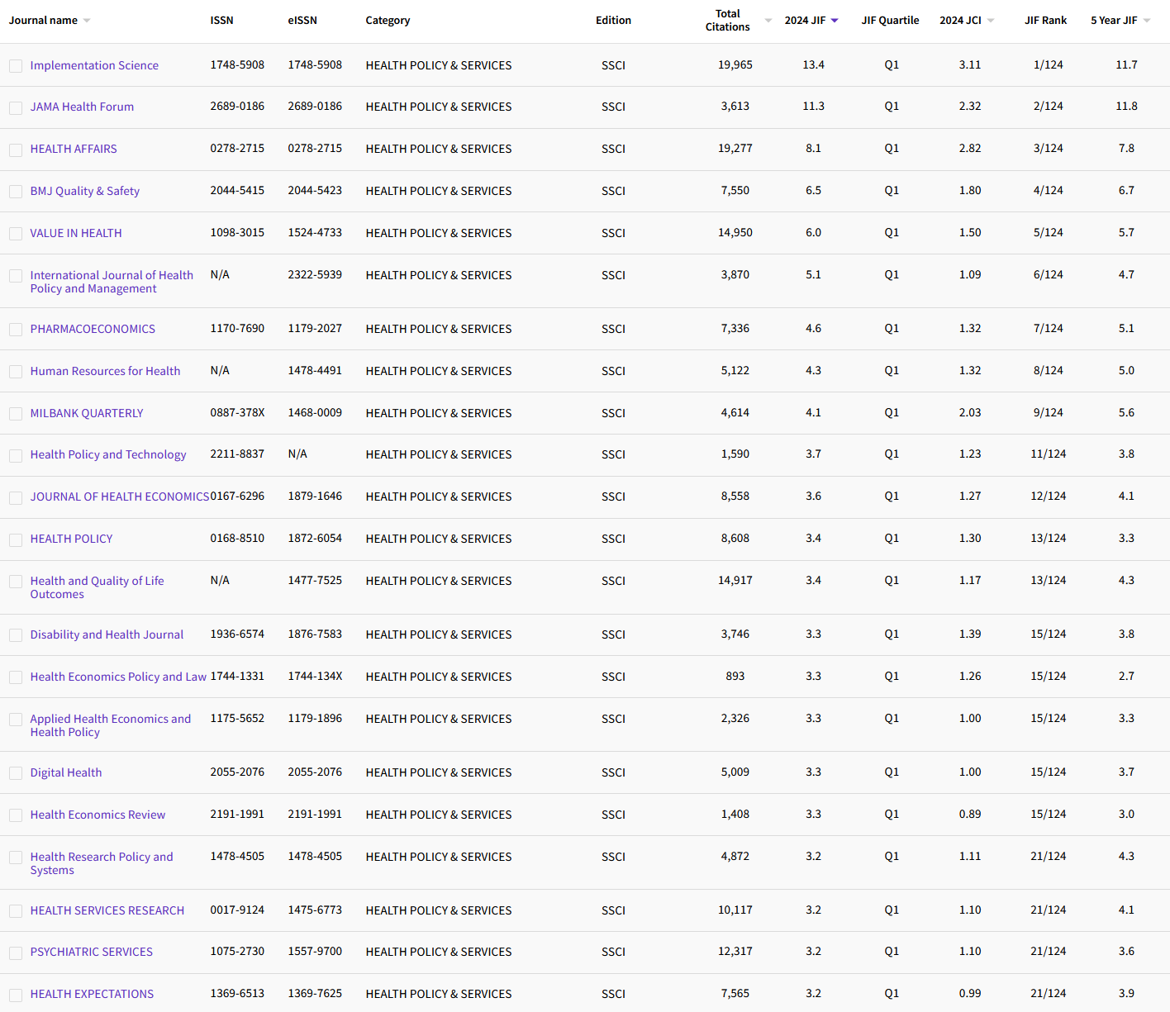1170x1012 pixels.
Task: Check HEALTH POLICY row checkbox
Action: pyautogui.click(x=16, y=539)
